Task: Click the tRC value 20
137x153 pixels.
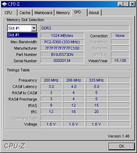Action: click(x=97, y=111)
